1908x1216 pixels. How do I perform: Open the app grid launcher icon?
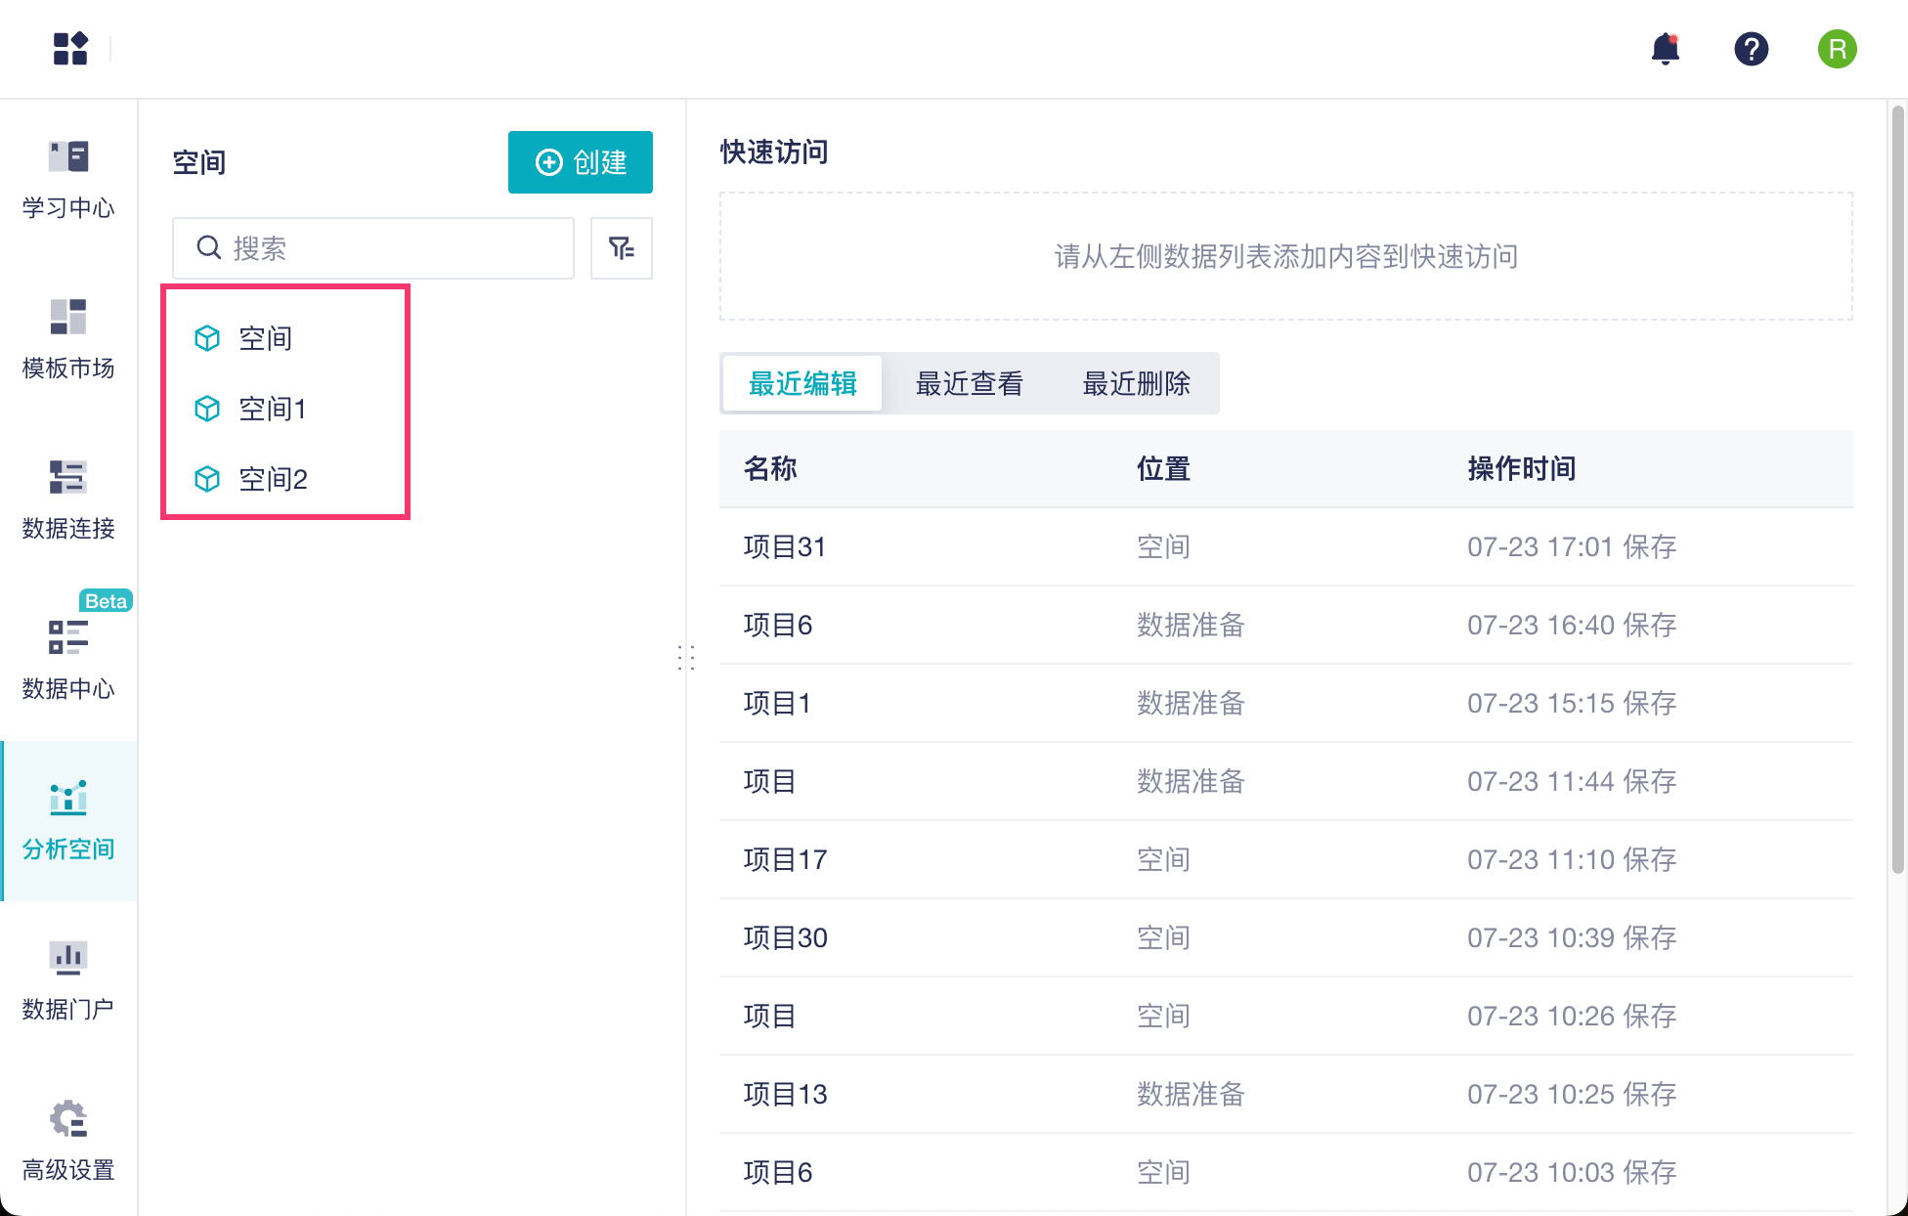tap(70, 49)
